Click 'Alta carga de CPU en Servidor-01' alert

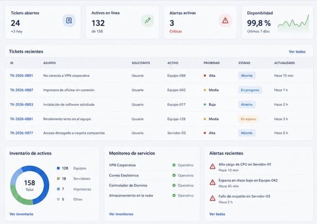tap(245, 164)
